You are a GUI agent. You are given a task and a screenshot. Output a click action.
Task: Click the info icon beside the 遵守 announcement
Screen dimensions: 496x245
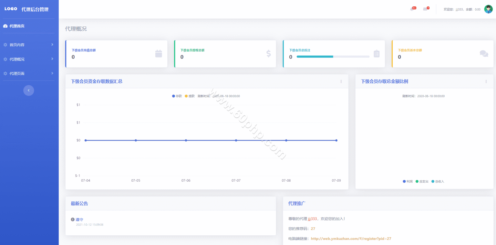tap(73, 219)
